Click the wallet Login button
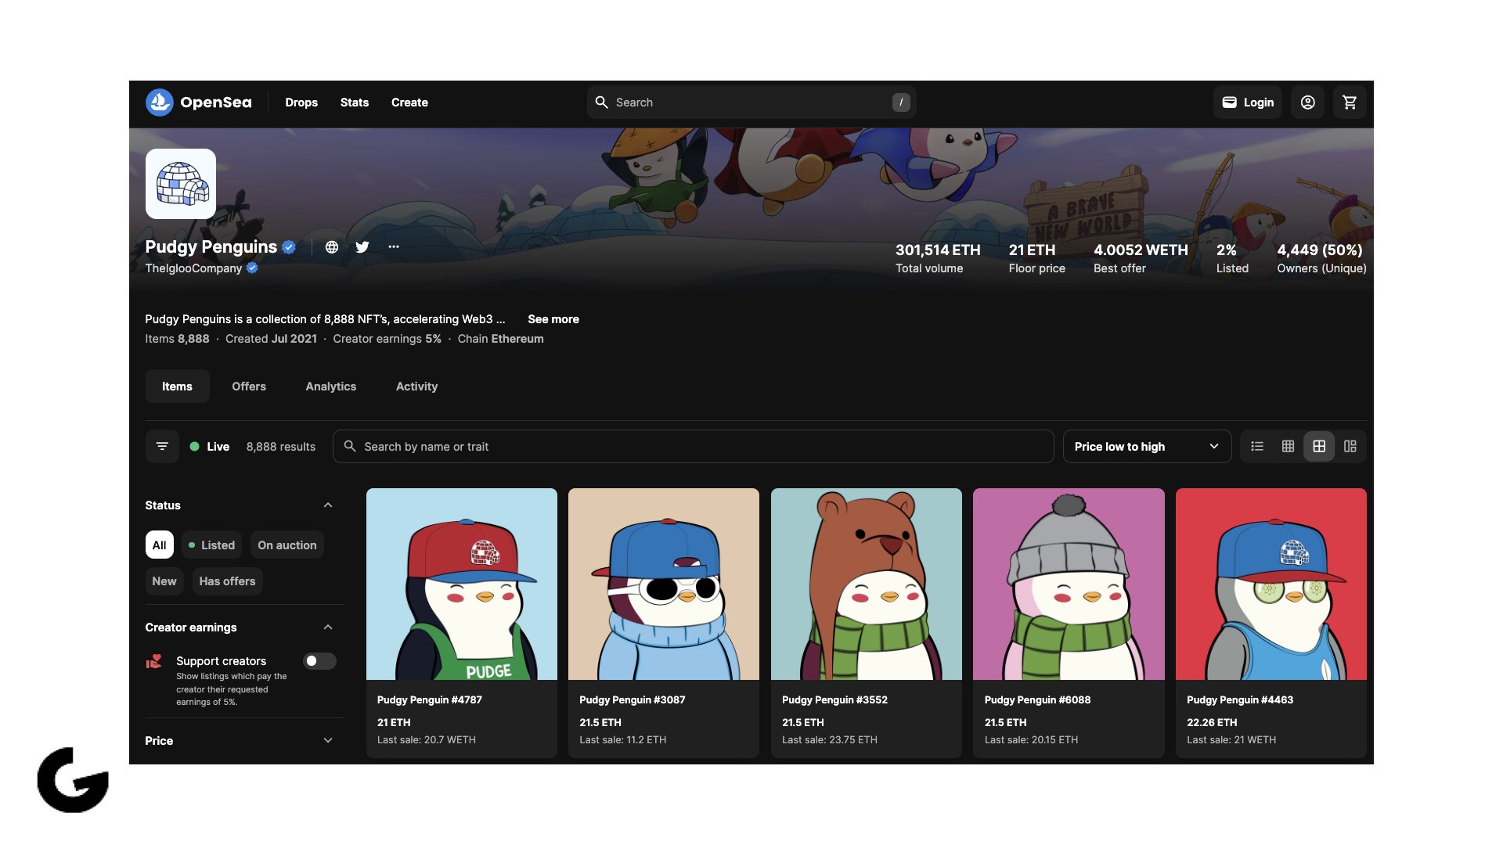The width and height of the screenshot is (1503, 845). pos(1248,102)
